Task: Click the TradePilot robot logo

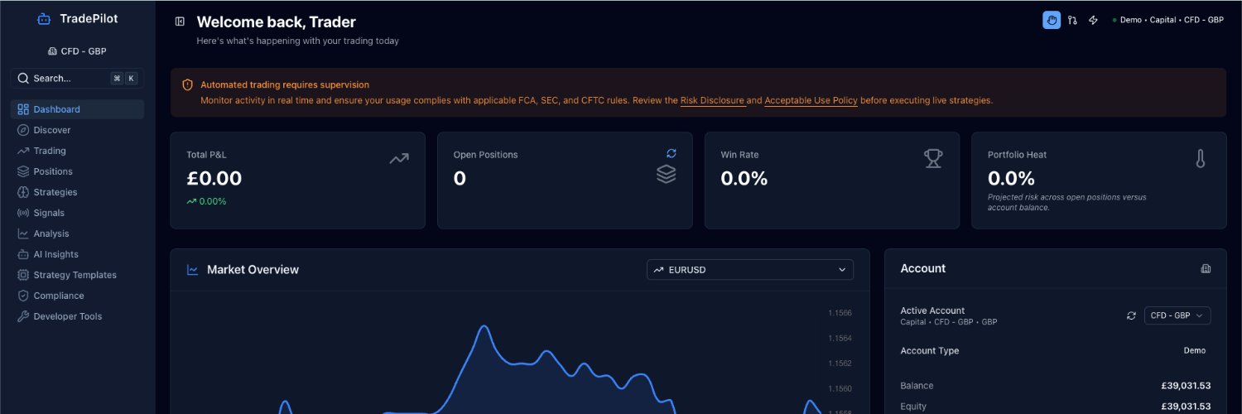Action: tap(44, 19)
